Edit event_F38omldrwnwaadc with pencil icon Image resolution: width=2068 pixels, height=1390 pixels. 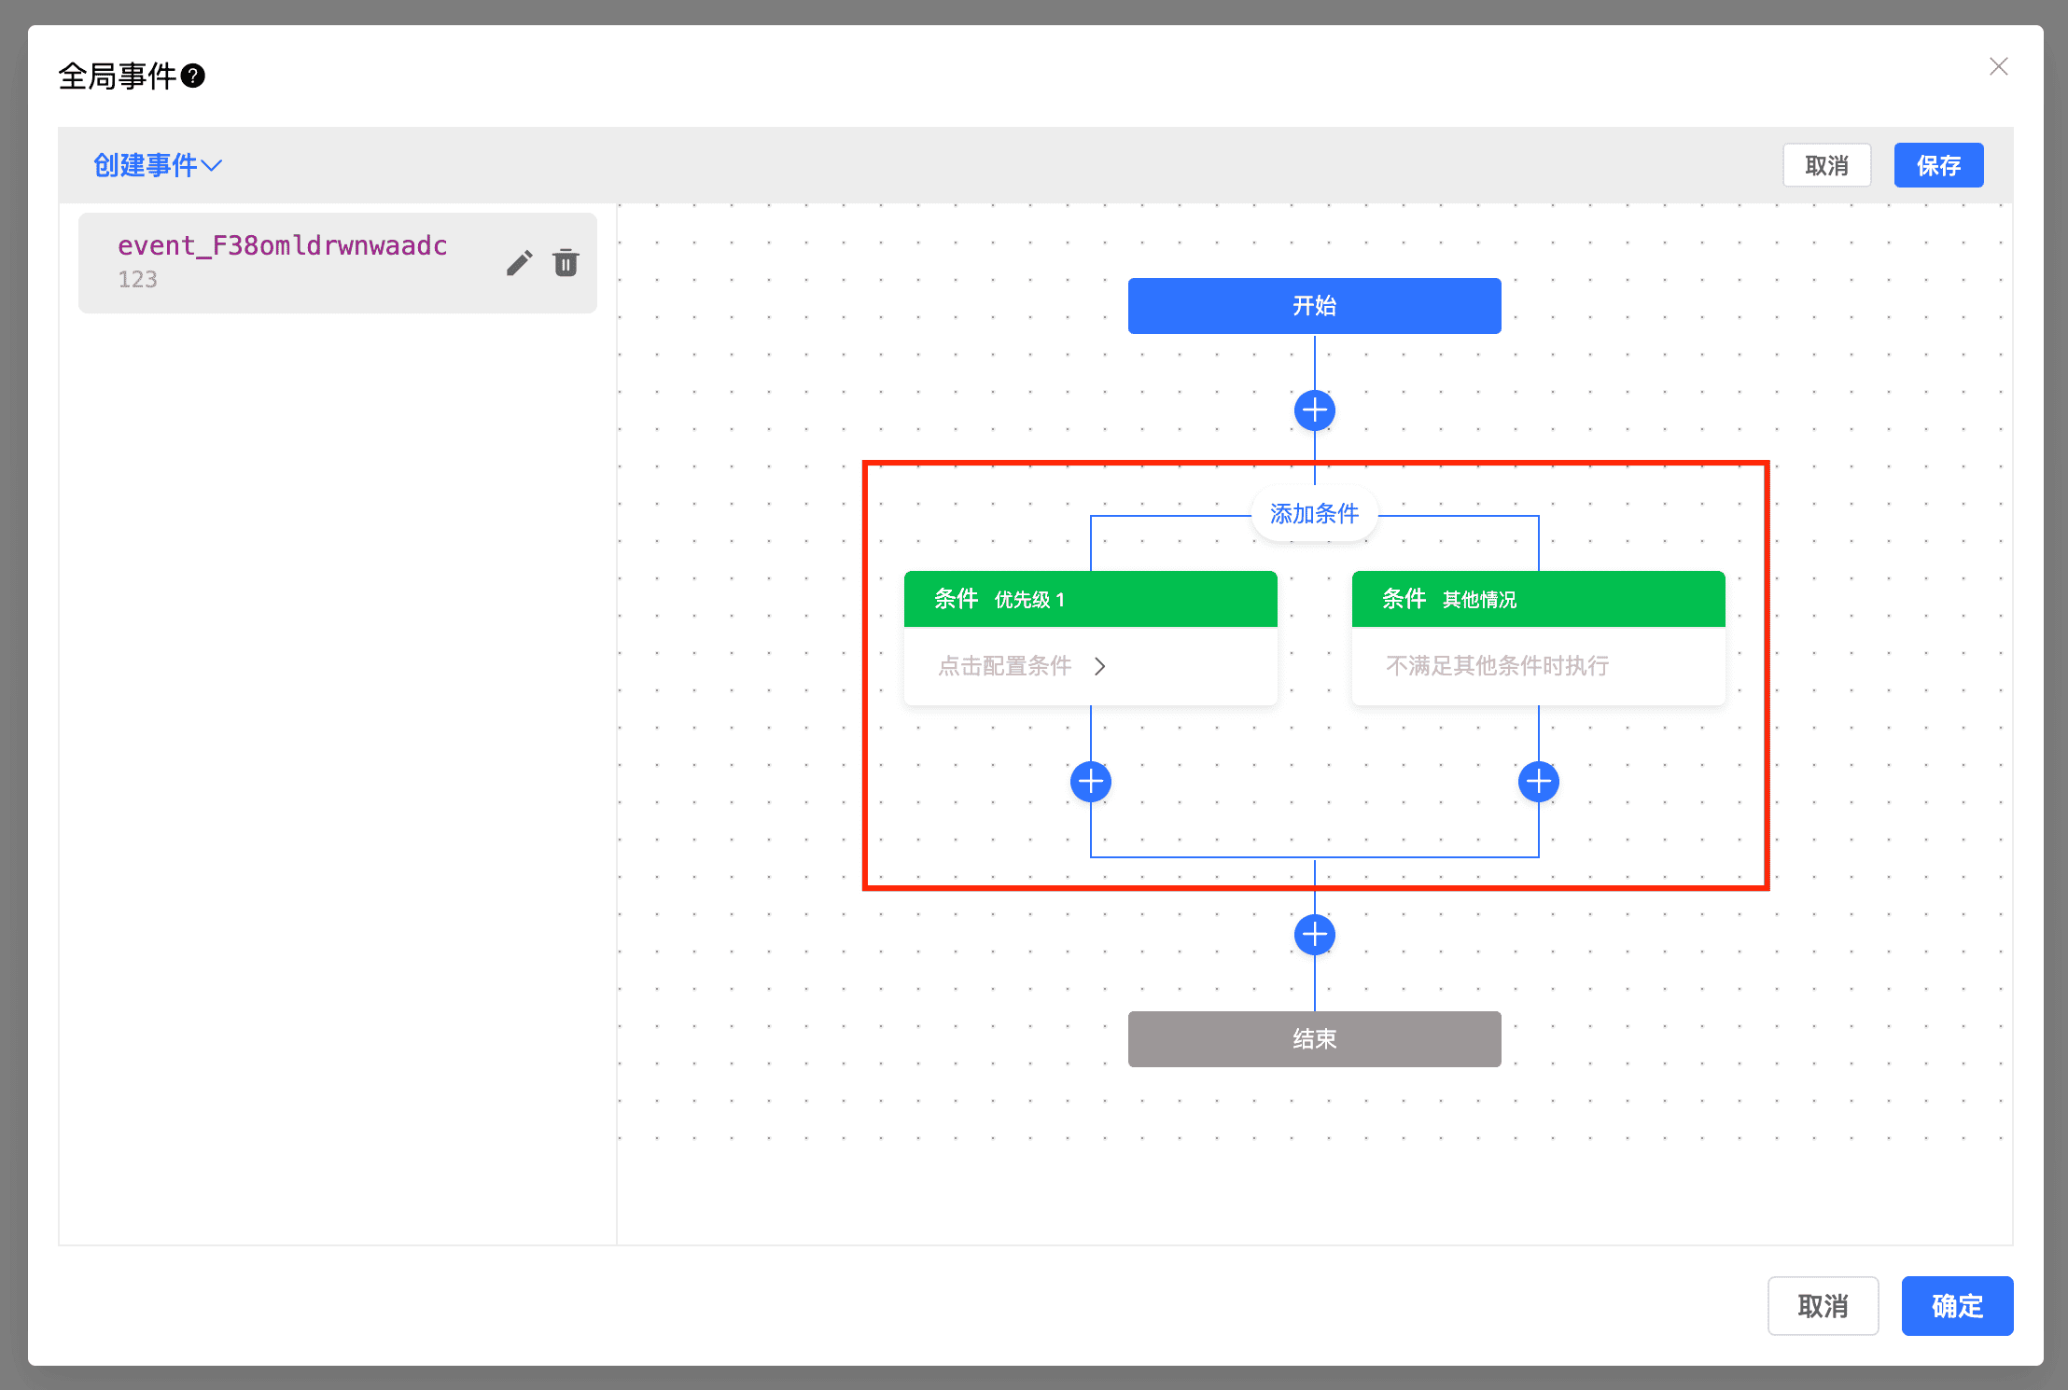pos(519,263)
